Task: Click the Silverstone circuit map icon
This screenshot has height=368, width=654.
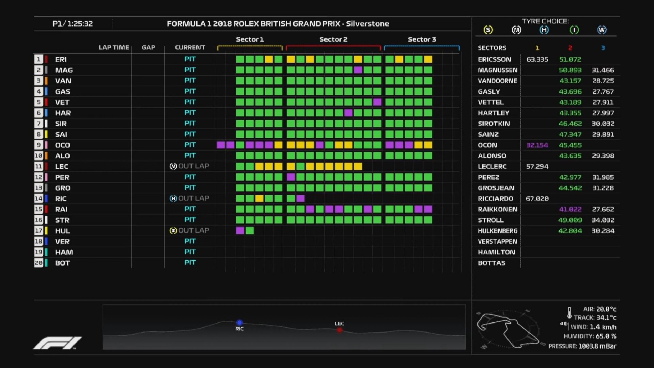Action: [x=508, y=330]
